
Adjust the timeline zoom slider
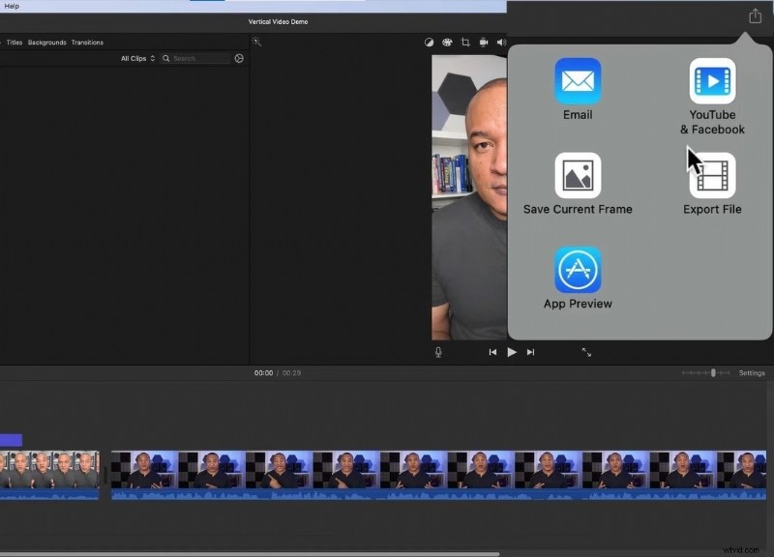point(713,372)
